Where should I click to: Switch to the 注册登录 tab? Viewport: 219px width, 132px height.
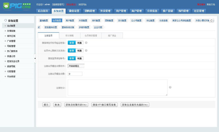tap(49, 36)
